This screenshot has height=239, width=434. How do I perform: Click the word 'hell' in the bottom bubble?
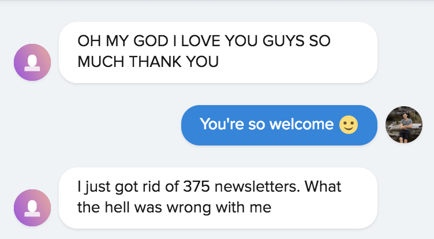pos(117,207)
